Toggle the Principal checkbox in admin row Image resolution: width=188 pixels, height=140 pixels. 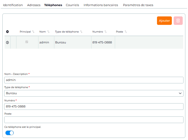[x=27, y=42]
